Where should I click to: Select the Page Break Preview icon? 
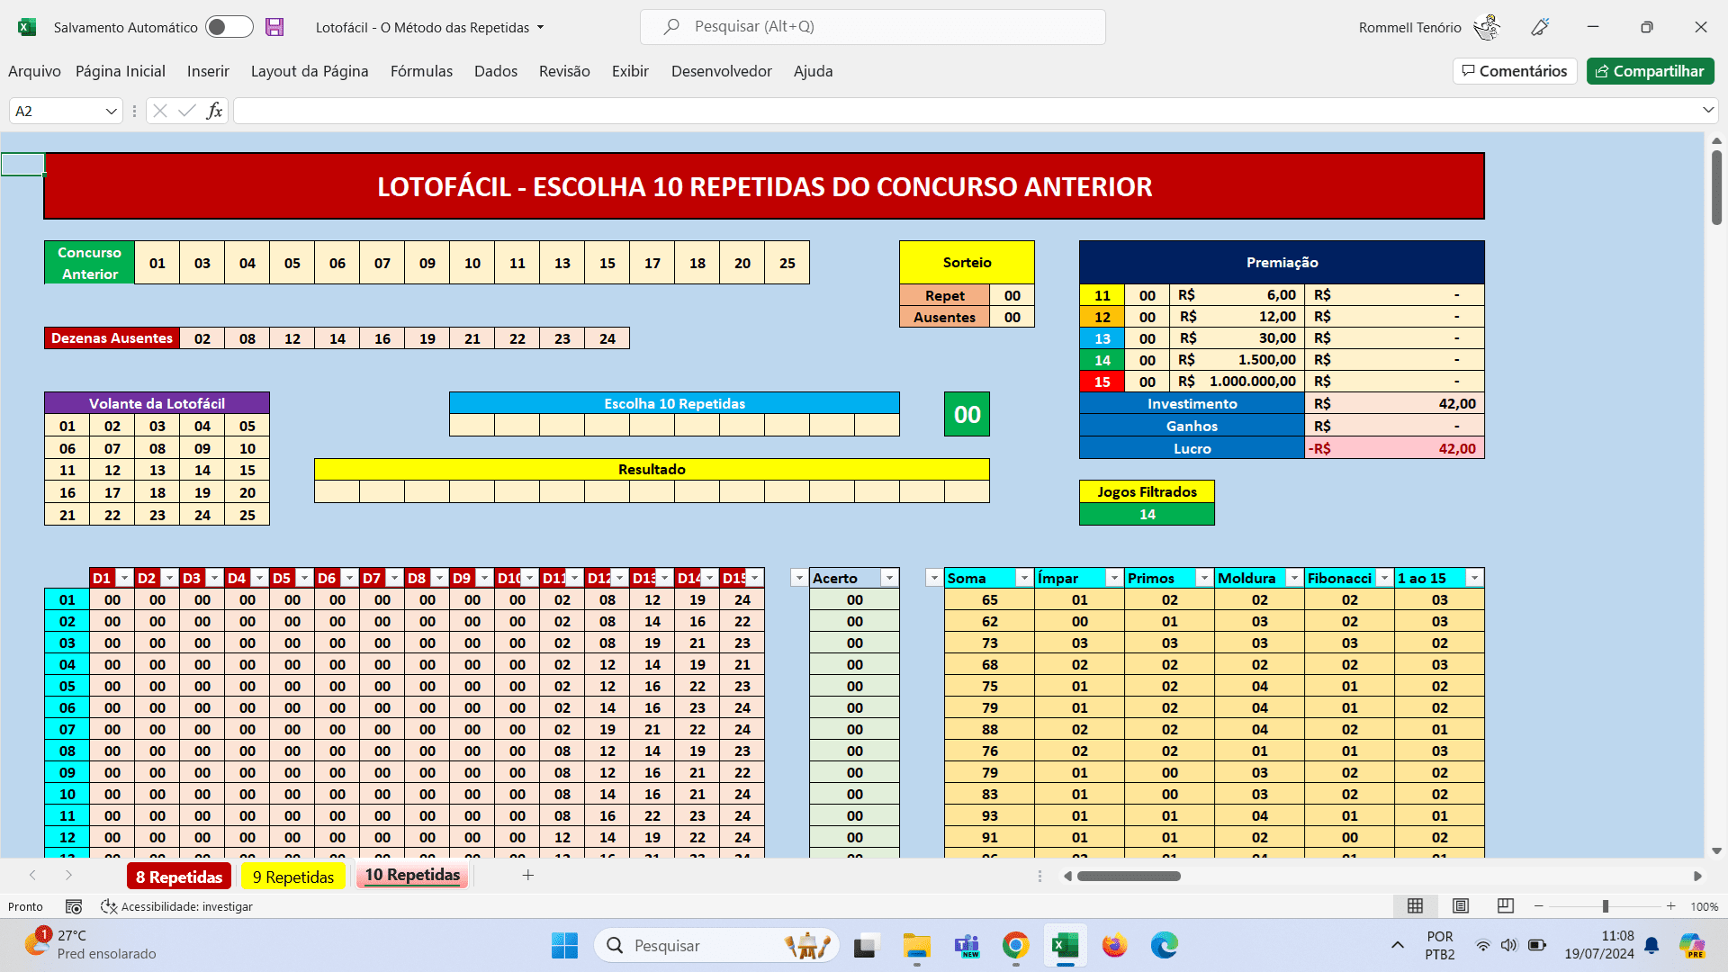tap(1505, 905)
